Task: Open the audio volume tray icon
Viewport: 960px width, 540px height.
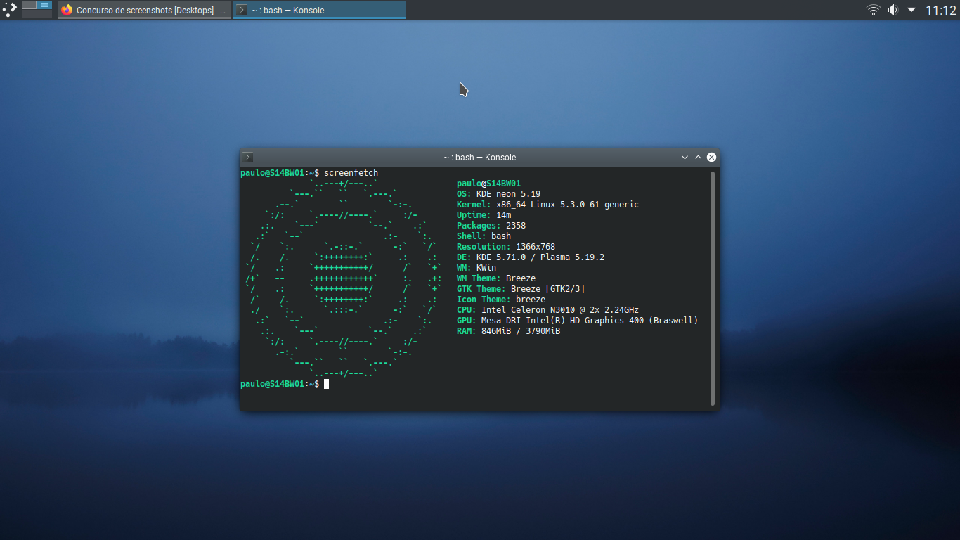Action: (x=893, y=10)
